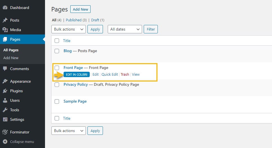Click View link under Front Page
272x148 pixels.
click(x=136, y=74)
